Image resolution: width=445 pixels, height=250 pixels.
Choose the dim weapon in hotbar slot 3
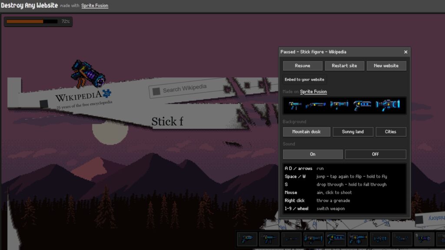(291, 239)
